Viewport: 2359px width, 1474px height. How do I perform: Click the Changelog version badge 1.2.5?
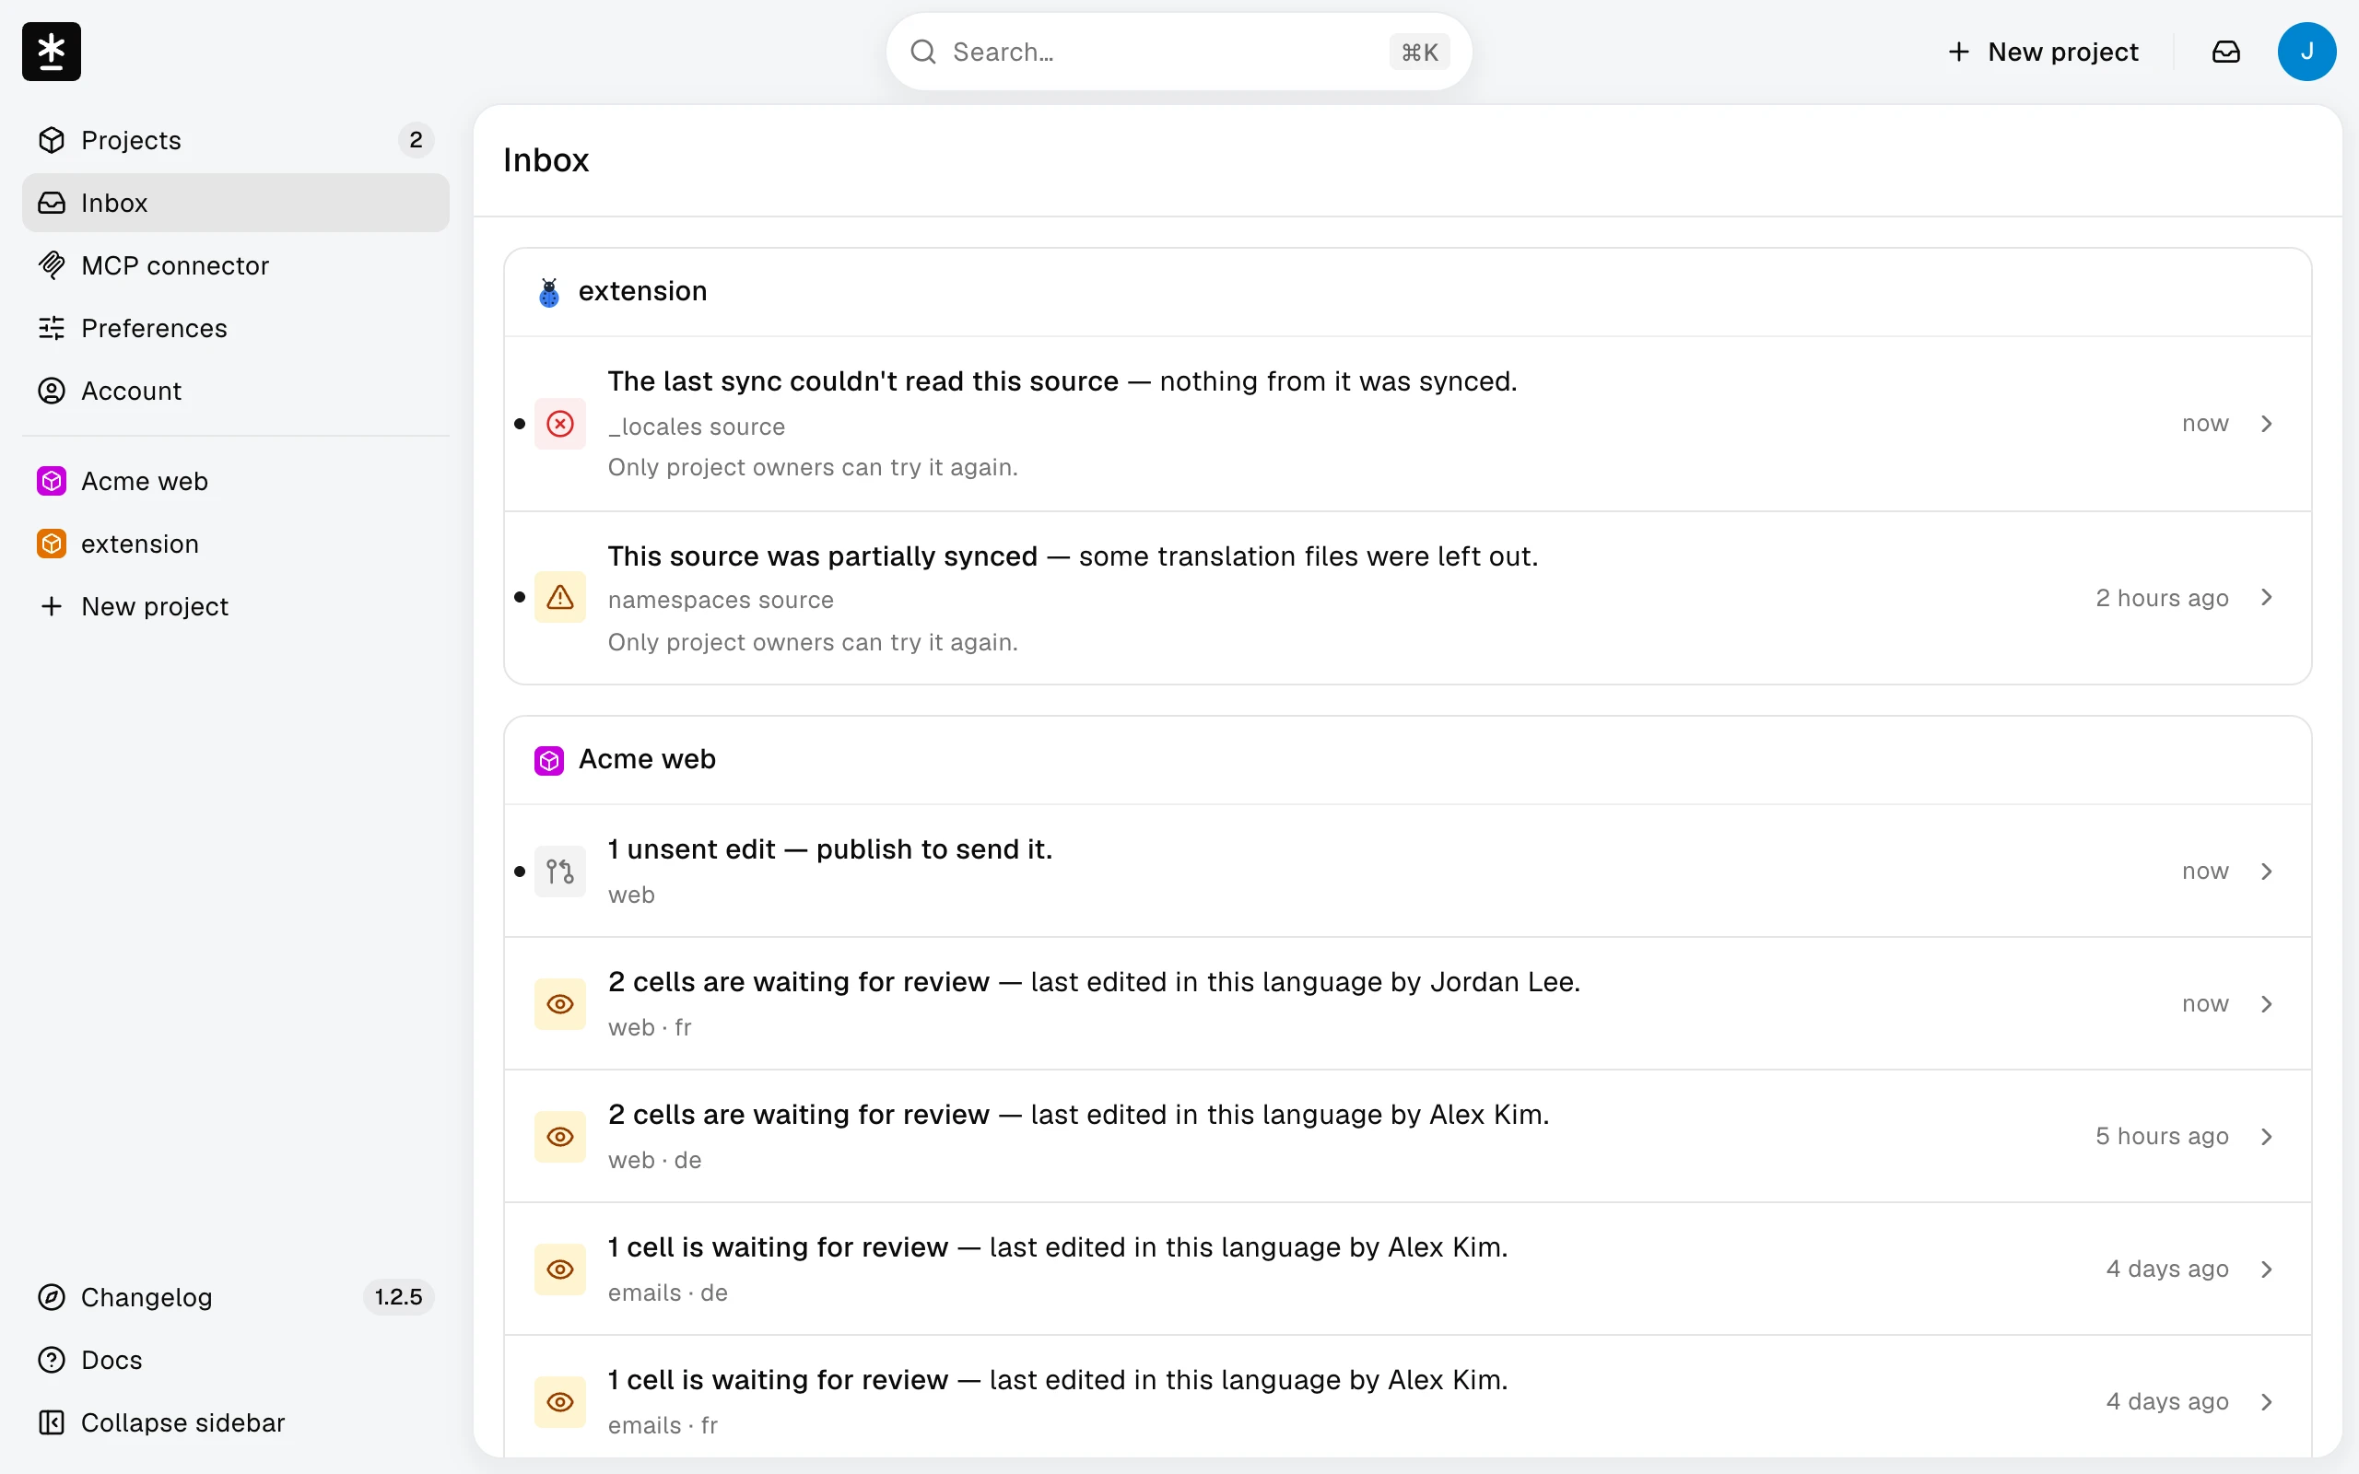click(x=399, y=1296)
